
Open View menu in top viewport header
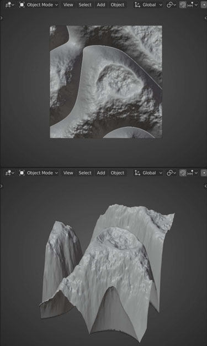point(68,4)
